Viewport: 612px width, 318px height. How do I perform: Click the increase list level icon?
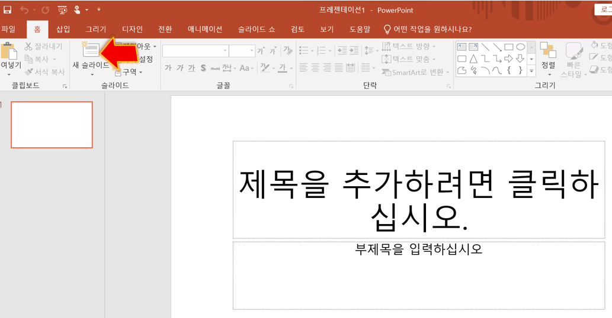point(354,50)
